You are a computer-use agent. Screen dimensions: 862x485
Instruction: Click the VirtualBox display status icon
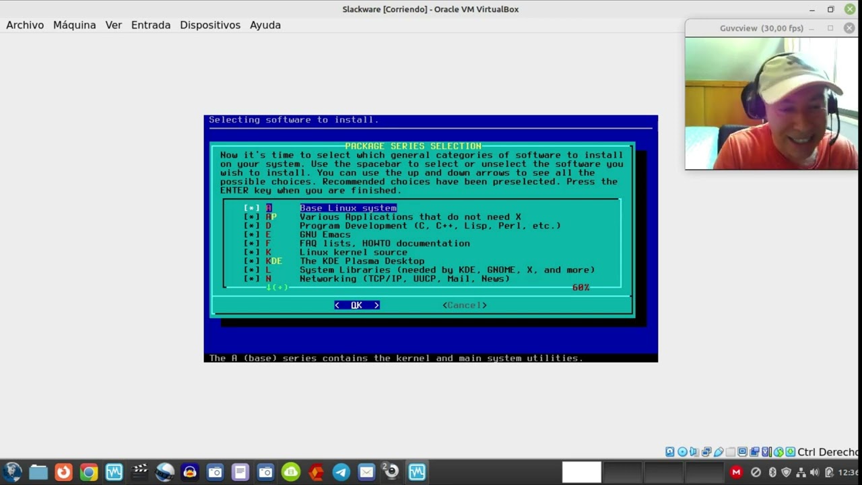743,452
